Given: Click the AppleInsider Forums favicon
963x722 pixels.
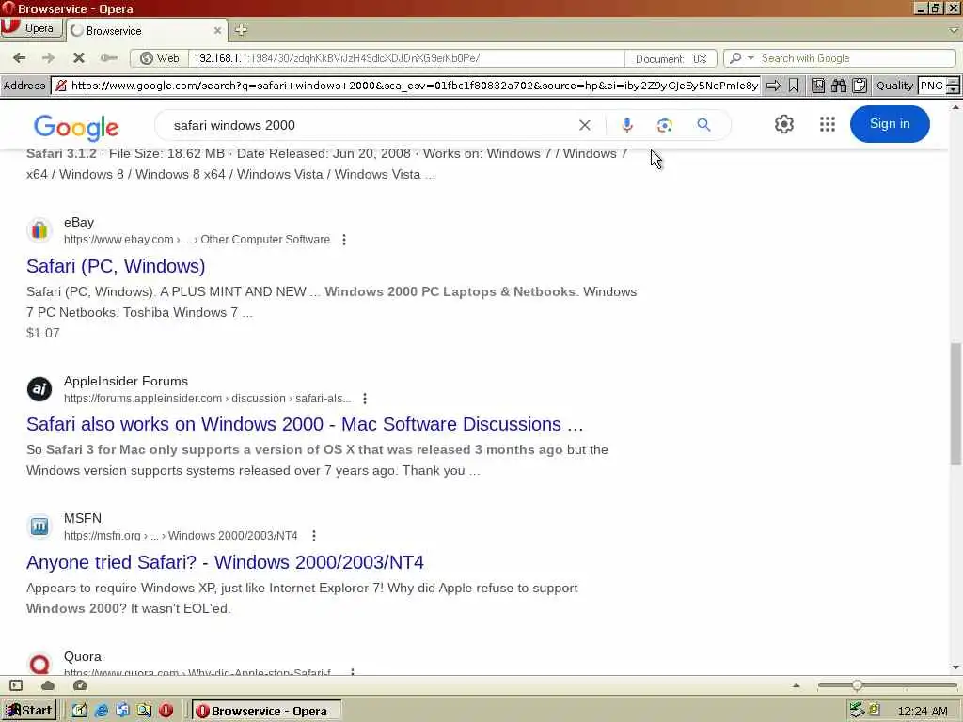Looking at the screenshot, I should (x=39, y=388).
